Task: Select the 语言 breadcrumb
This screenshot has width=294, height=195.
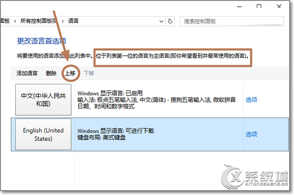Action: [x=73, y=21]
